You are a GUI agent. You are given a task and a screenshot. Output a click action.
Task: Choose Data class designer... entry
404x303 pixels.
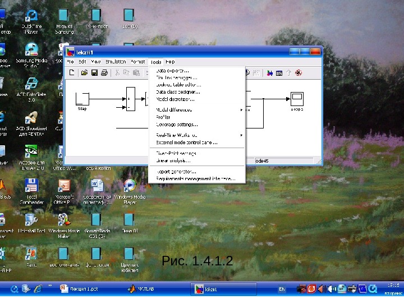coord(197,92)
